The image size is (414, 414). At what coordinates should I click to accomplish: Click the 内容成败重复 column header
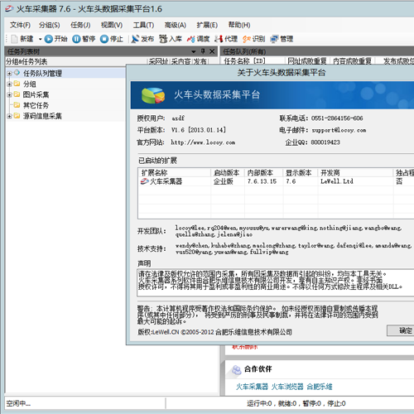[x=352, y=61]
